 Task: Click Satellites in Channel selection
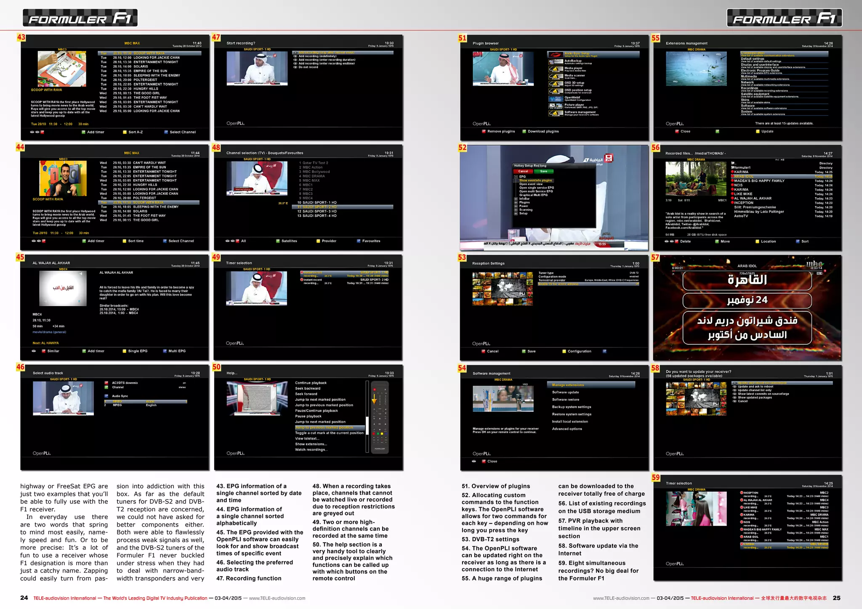click(286, 241)
